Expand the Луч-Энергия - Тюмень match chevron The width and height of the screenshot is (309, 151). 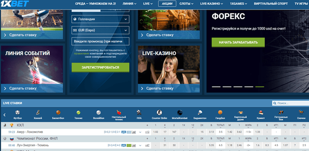pyautogui.click(x=140, y=145)
